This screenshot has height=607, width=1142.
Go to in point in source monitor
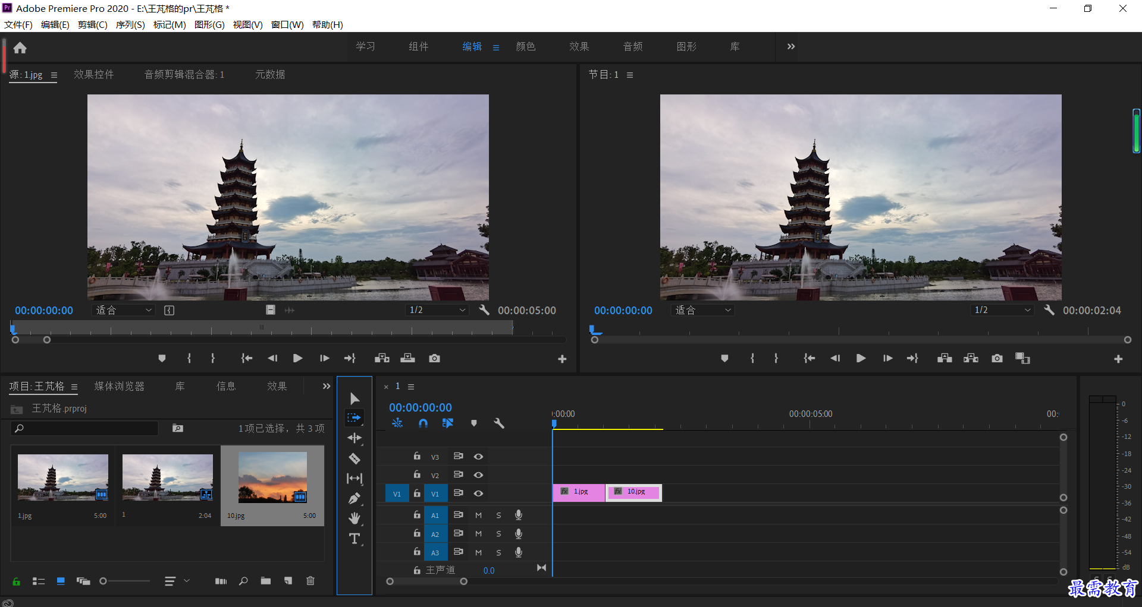point(247,358)
